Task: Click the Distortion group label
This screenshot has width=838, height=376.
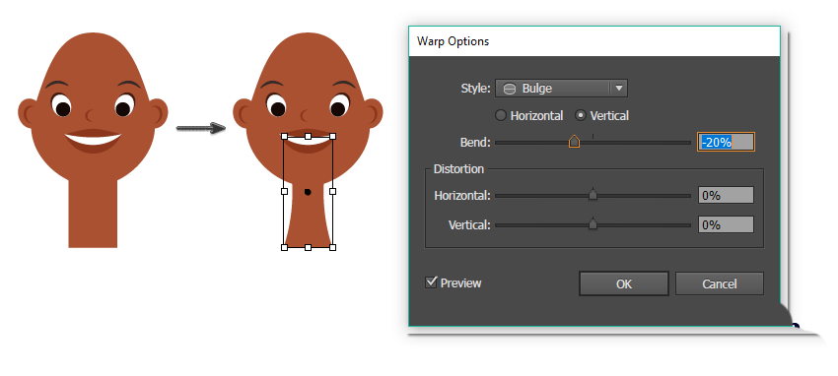Action: (x=458, y=169)
